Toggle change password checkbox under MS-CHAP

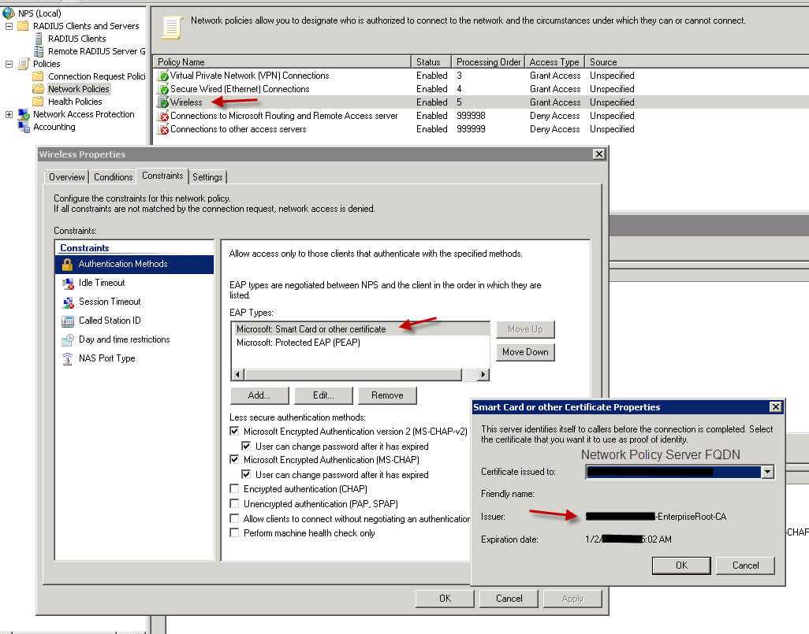(246, 474)
